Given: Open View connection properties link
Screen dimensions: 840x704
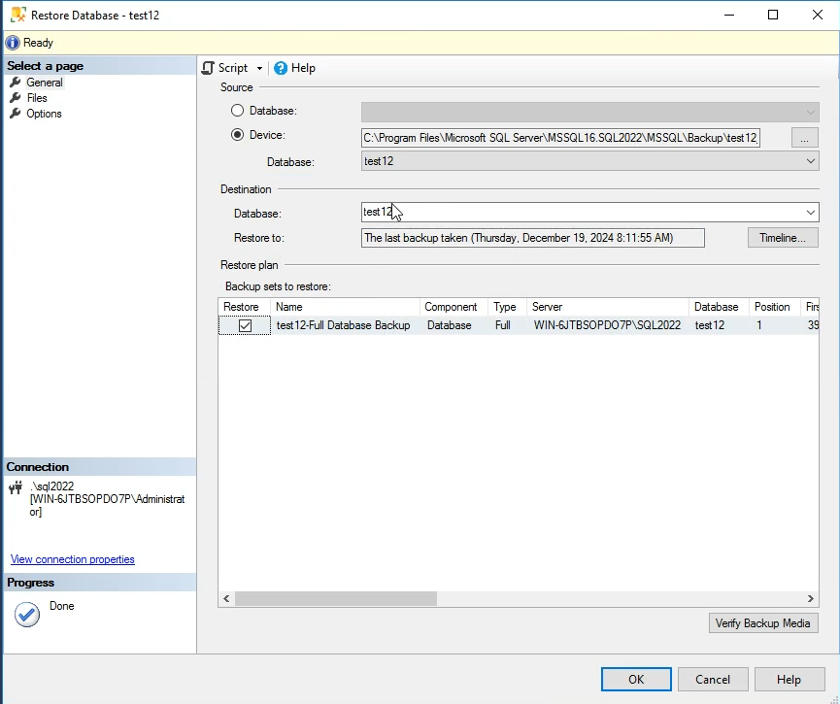Looking at the screenshot, I should [x=72, y=559].
